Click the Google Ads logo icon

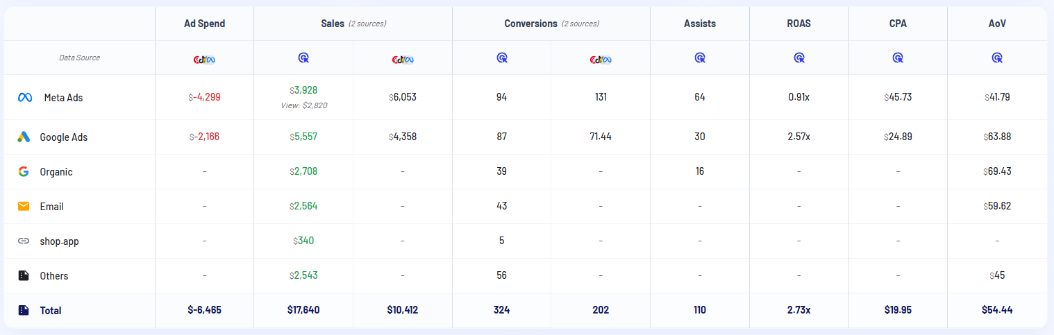point(24,137)
